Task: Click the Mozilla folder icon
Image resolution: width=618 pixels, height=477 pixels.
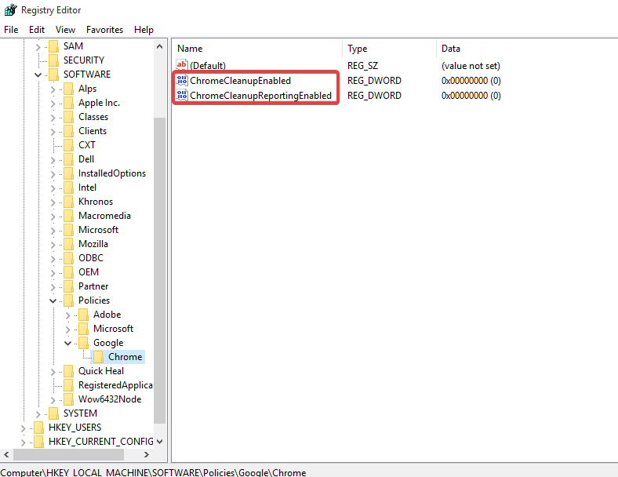Action: [70, 244]
